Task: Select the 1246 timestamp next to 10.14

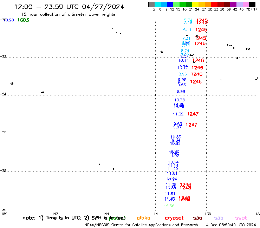Action: [x=198, y=60]
